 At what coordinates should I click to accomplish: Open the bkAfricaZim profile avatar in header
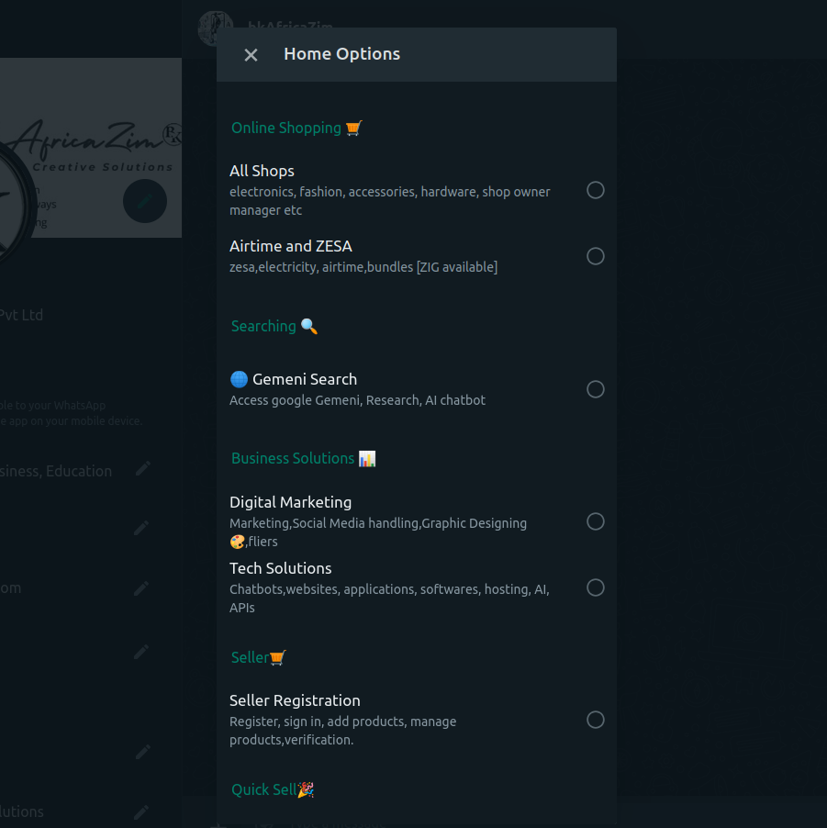coord(216,27)
